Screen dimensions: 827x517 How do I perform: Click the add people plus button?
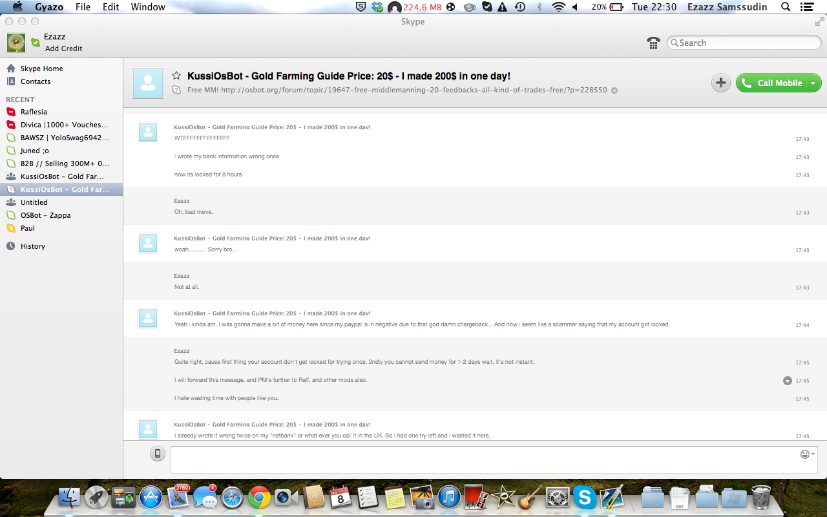(x=721, y=83)
